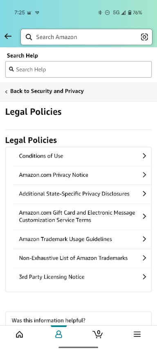
Task: Open the hamburger menu icon
Action: 137,334
